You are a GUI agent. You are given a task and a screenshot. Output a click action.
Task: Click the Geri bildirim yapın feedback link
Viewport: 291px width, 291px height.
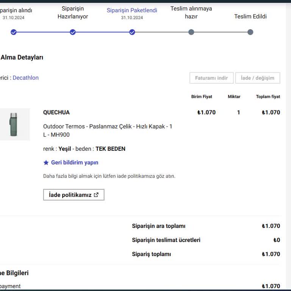point(75,163)
